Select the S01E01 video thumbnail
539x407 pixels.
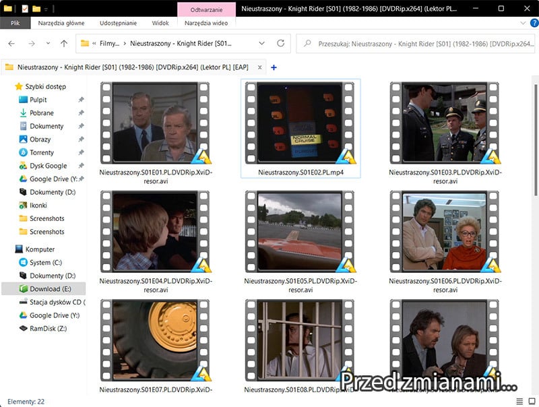(156, 123)
